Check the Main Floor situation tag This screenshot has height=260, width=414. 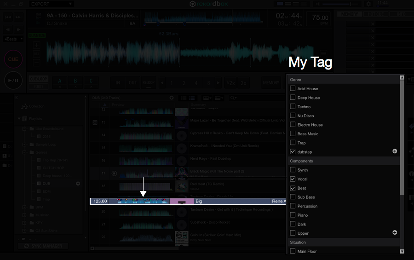[293, 251]
